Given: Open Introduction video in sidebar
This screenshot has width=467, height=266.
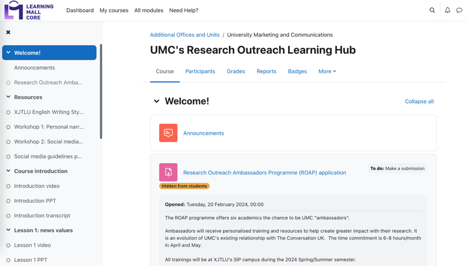Looking at the screenshot, I should (37, 186).
